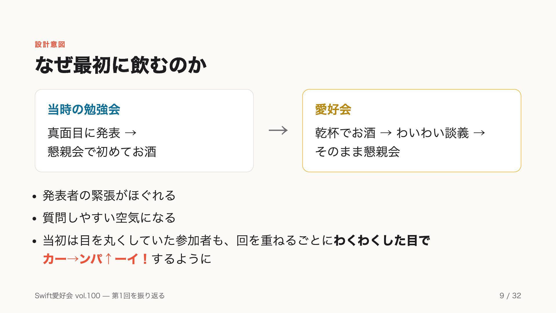Click the up arrow in カーンパーイ
This screenshot has width=556, height=313.
coord(109,259)
